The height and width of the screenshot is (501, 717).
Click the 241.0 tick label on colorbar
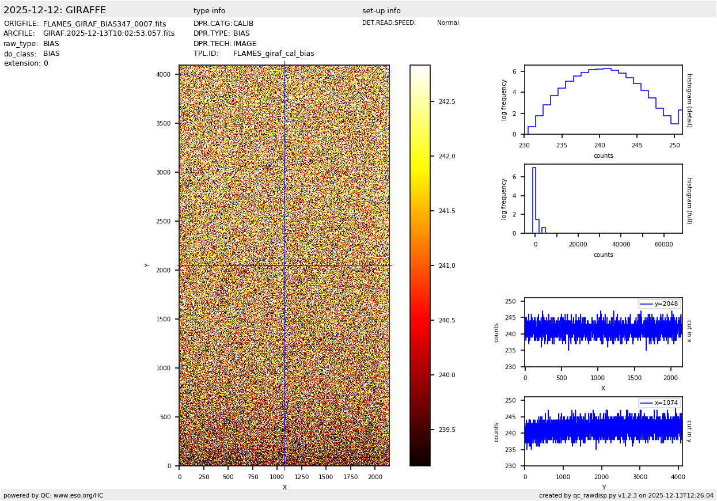[x=447, y=265]
